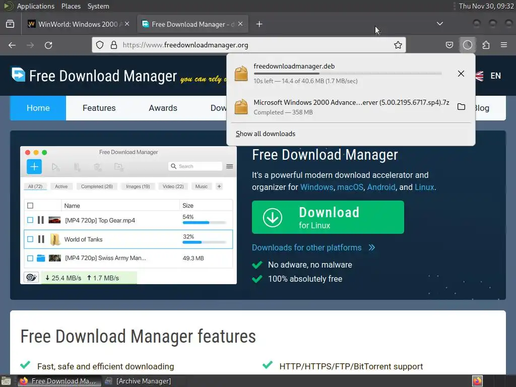516x387 pixels.
Task: Click the macOS platform link
Action: pos(350,187)
